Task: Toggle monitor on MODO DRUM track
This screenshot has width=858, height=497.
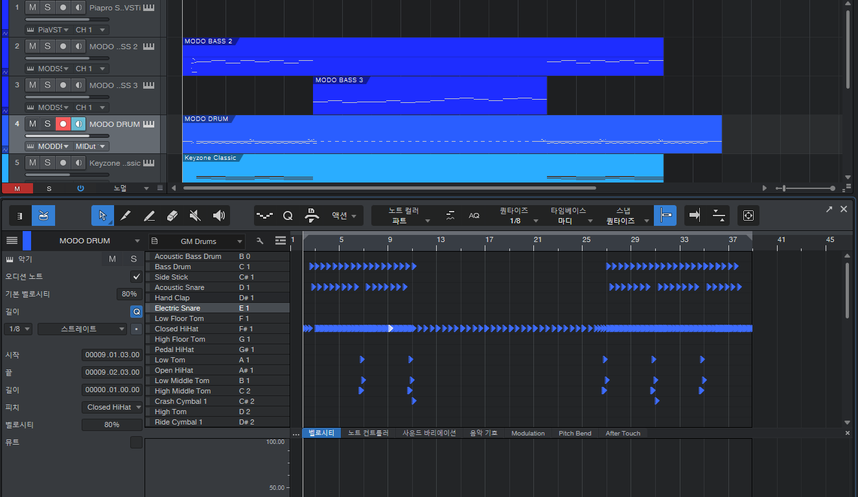Action: tap(78, 124)
